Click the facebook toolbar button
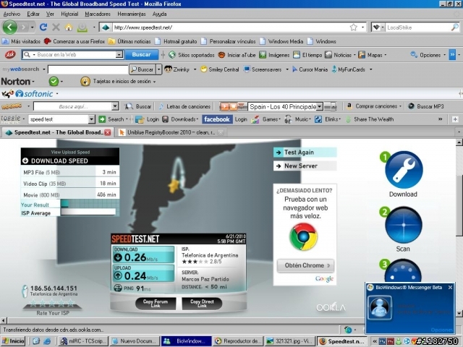This screenshot has width=463, height=347. click(217, 119)
